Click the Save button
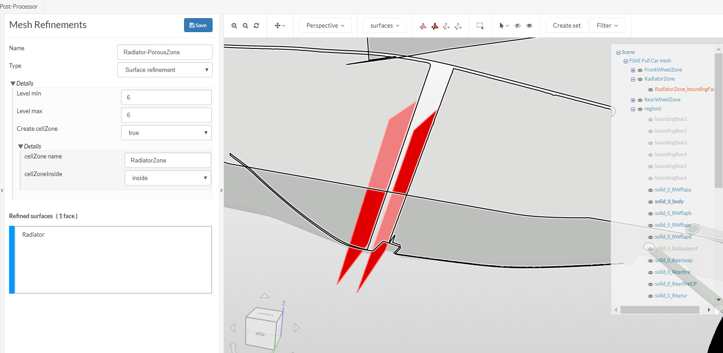This screenshot has height=353, width=723. (198, 25)
